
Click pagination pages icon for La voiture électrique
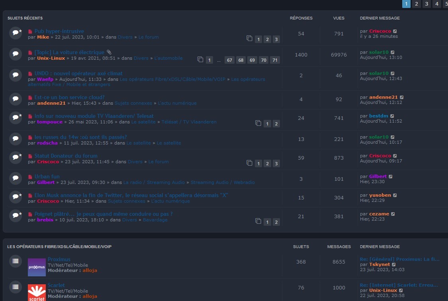(200, 59)
